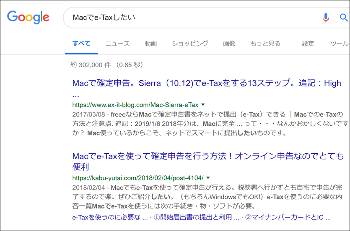Open sitelink ①開始届出書の提出と利用 ...
Viewport: 350px width, 231px height.
tap(197, 217)
